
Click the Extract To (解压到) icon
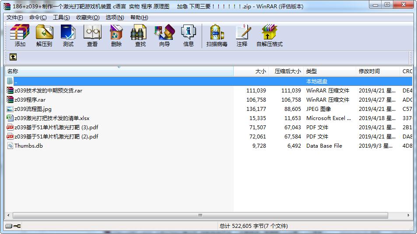pos(44,35)
